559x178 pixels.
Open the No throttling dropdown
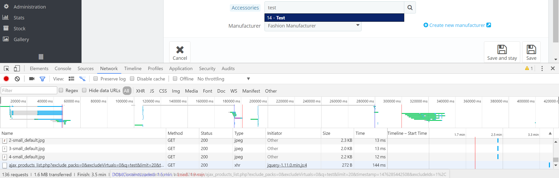(x=224, y=79)
